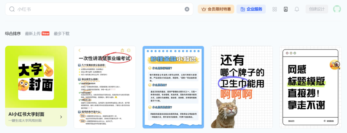Select the 秒懂金融小知识 template

(173, 87)
